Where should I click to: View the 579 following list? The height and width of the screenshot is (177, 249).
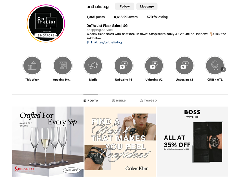[157, 17]
